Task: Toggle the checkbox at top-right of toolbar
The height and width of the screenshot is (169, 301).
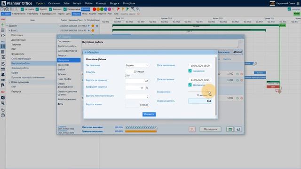Action: click(289, 9)
